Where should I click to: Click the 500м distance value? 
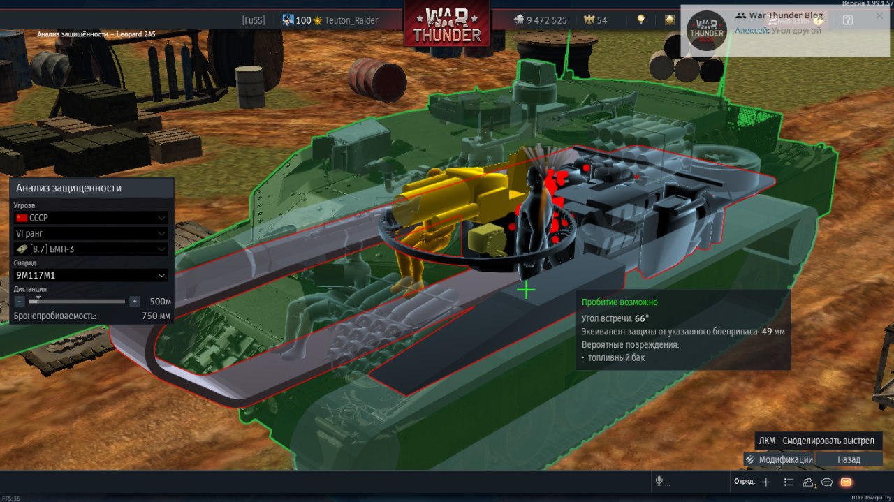[x=160, y=301]
